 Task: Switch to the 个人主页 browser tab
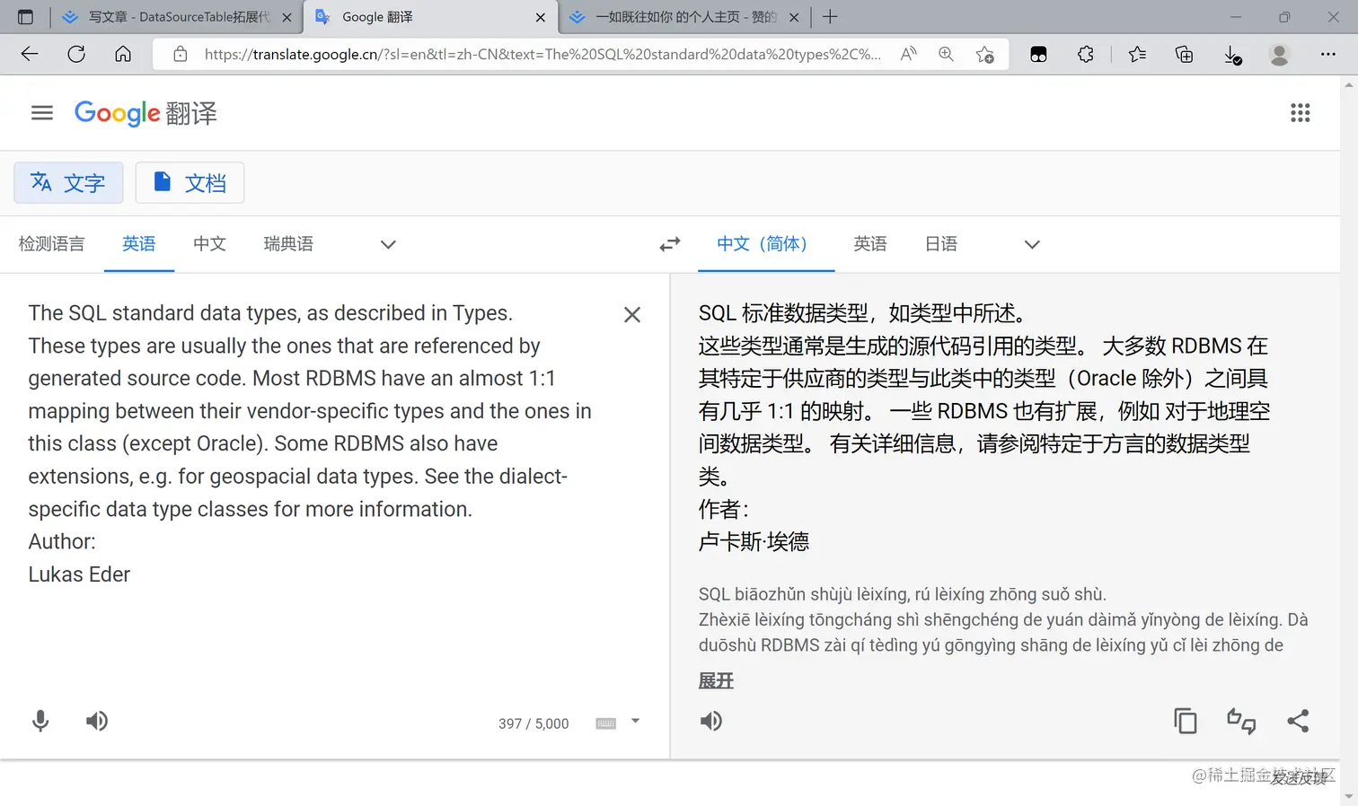coord(683,17)
